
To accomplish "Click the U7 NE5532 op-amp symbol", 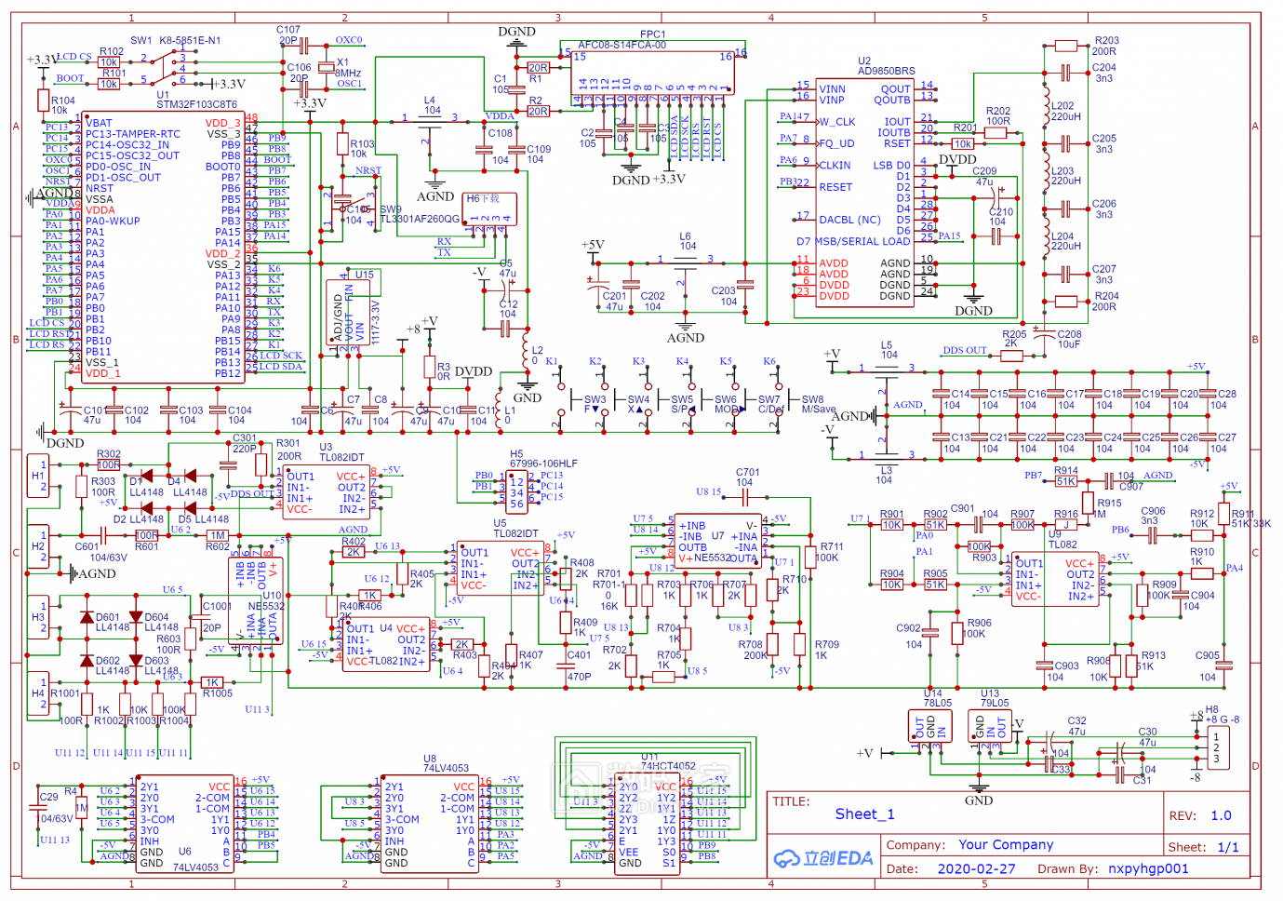I will click(x=718, y=541).
